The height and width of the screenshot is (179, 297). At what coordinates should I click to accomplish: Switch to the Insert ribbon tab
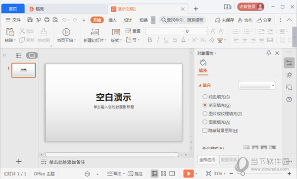[112, 20]
